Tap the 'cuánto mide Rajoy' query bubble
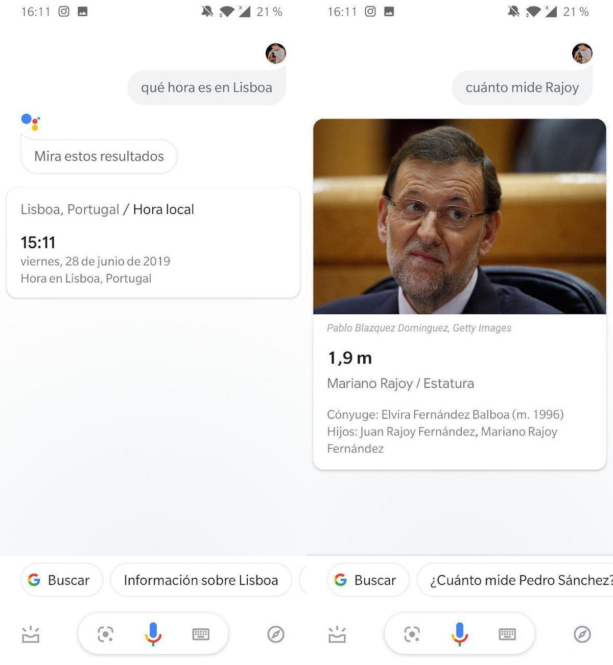613x665 pixels. pyautogui.click(x=522, y=87)
